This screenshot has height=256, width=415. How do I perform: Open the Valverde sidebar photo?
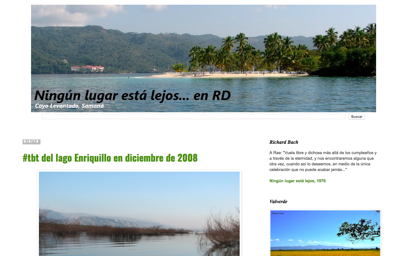[325, 233]
